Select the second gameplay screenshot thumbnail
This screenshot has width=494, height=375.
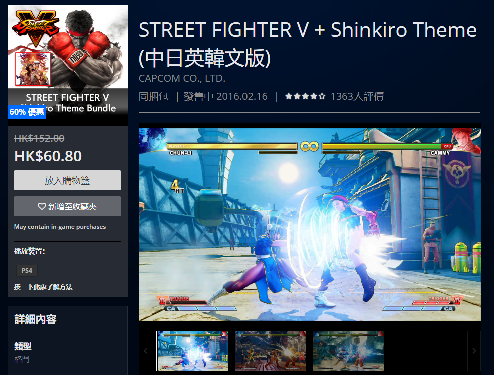tap(271, 351)
